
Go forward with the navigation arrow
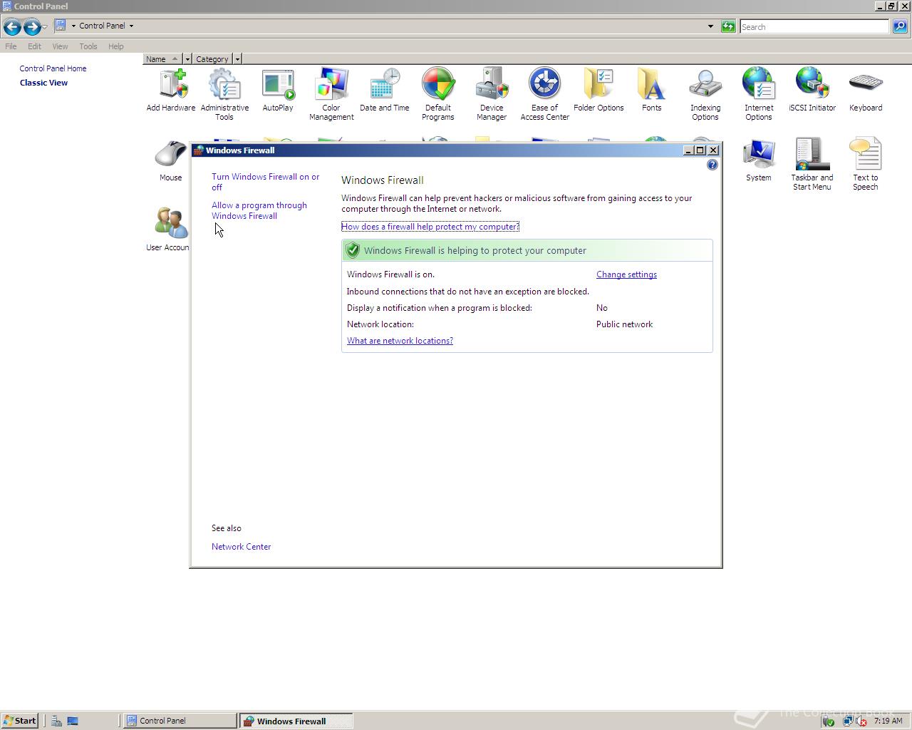31,27
